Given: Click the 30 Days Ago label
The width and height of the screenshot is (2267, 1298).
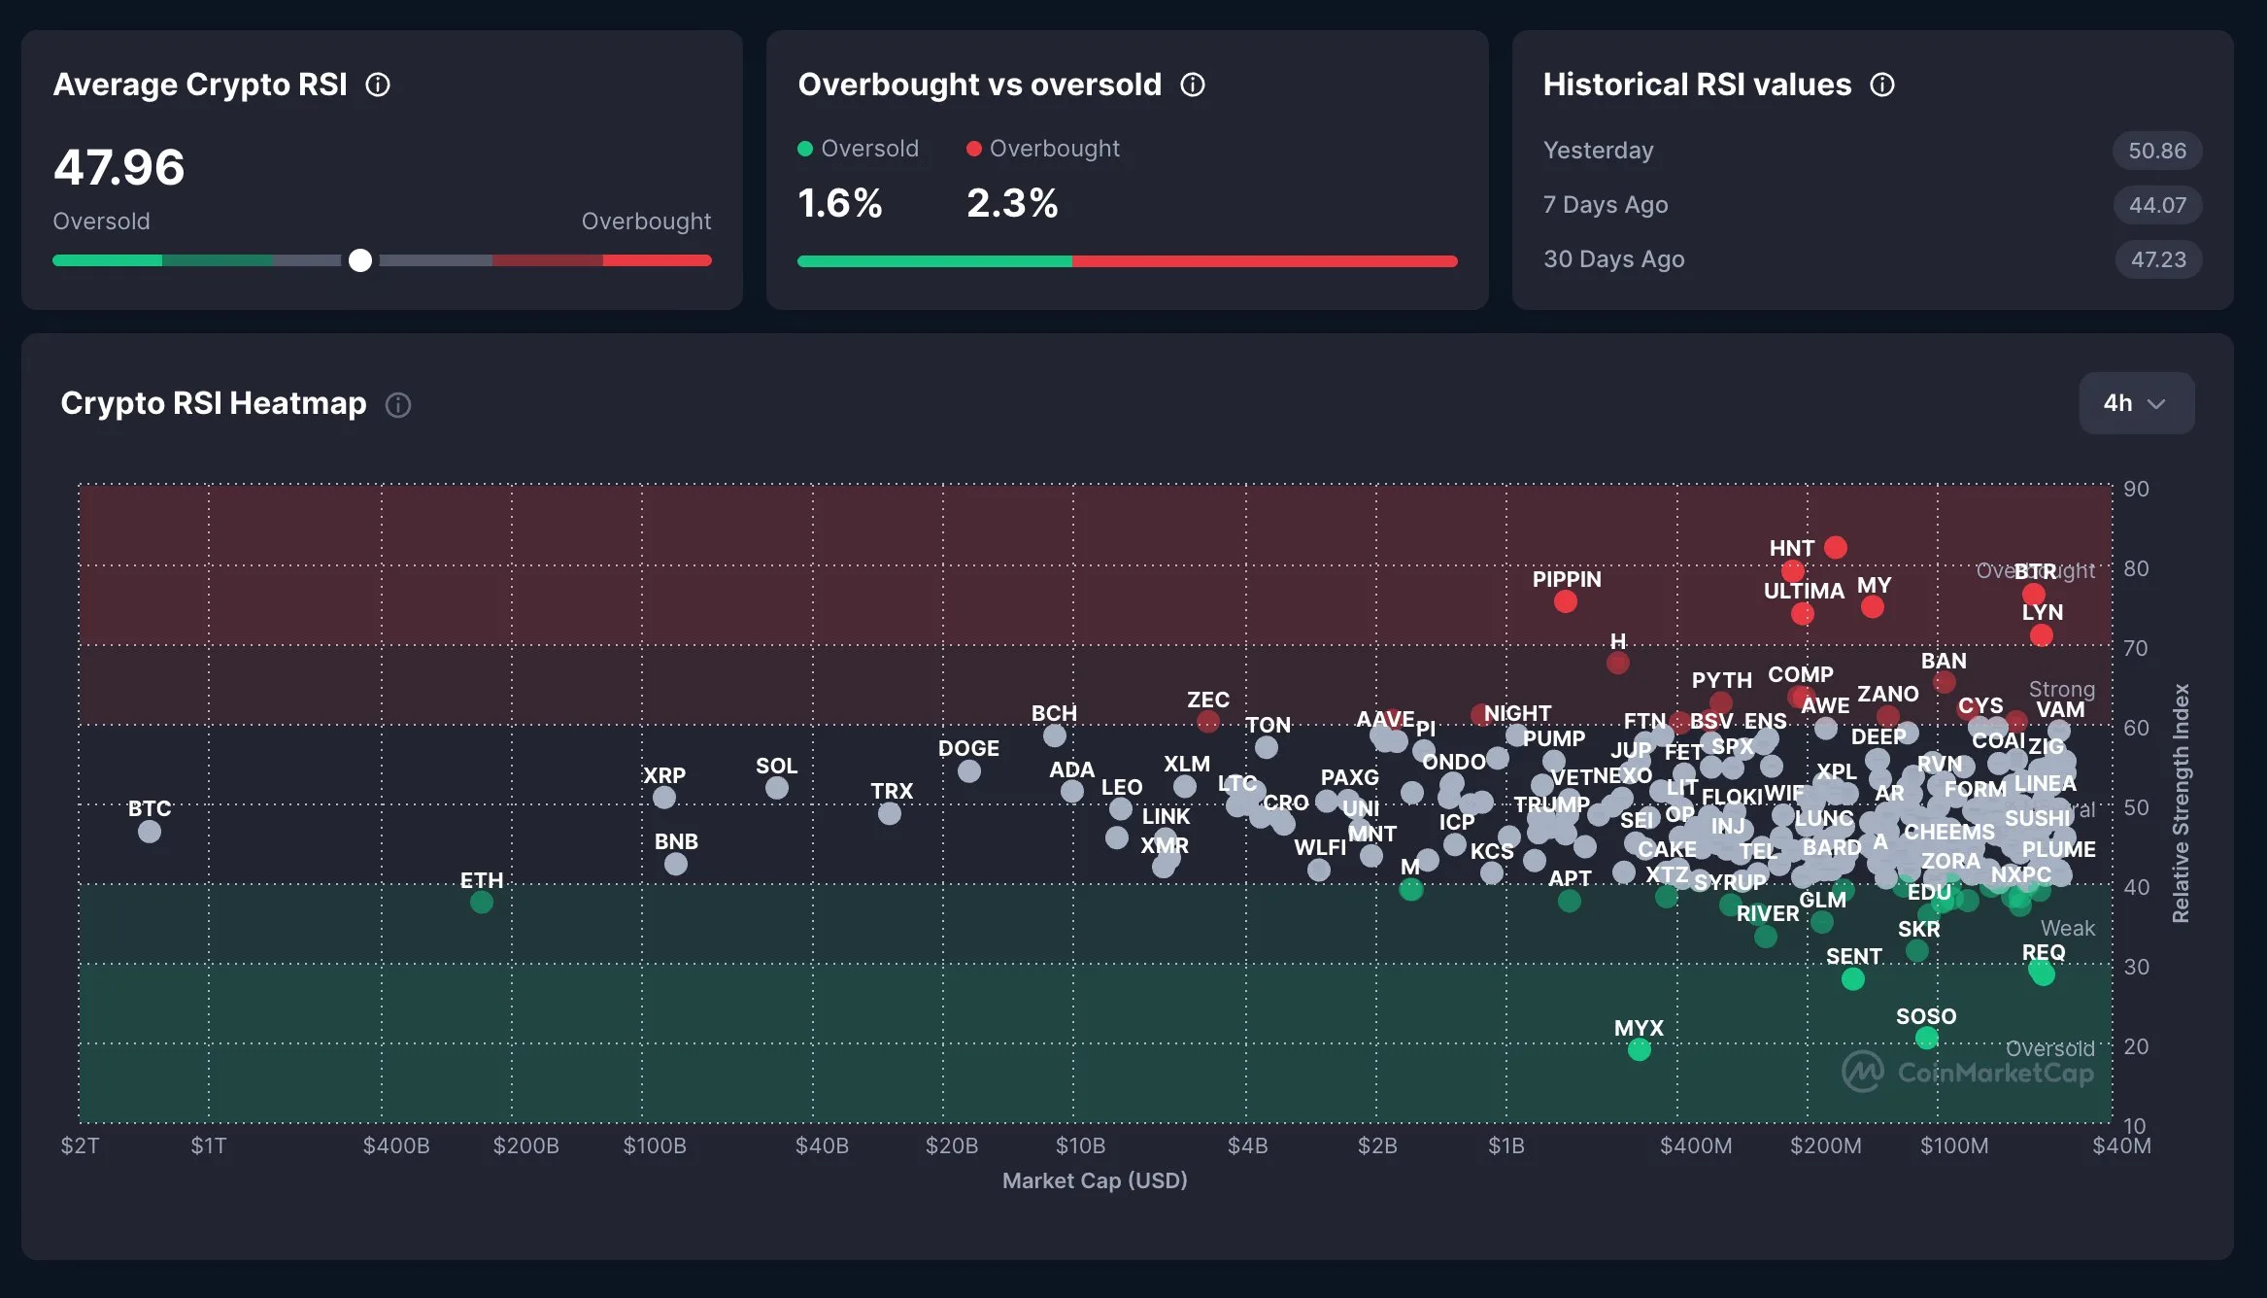Looking at the screenshot, I should 1614,259.
